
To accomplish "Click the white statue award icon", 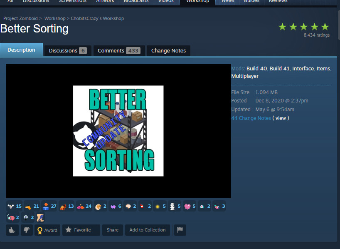I will (173, 206).
